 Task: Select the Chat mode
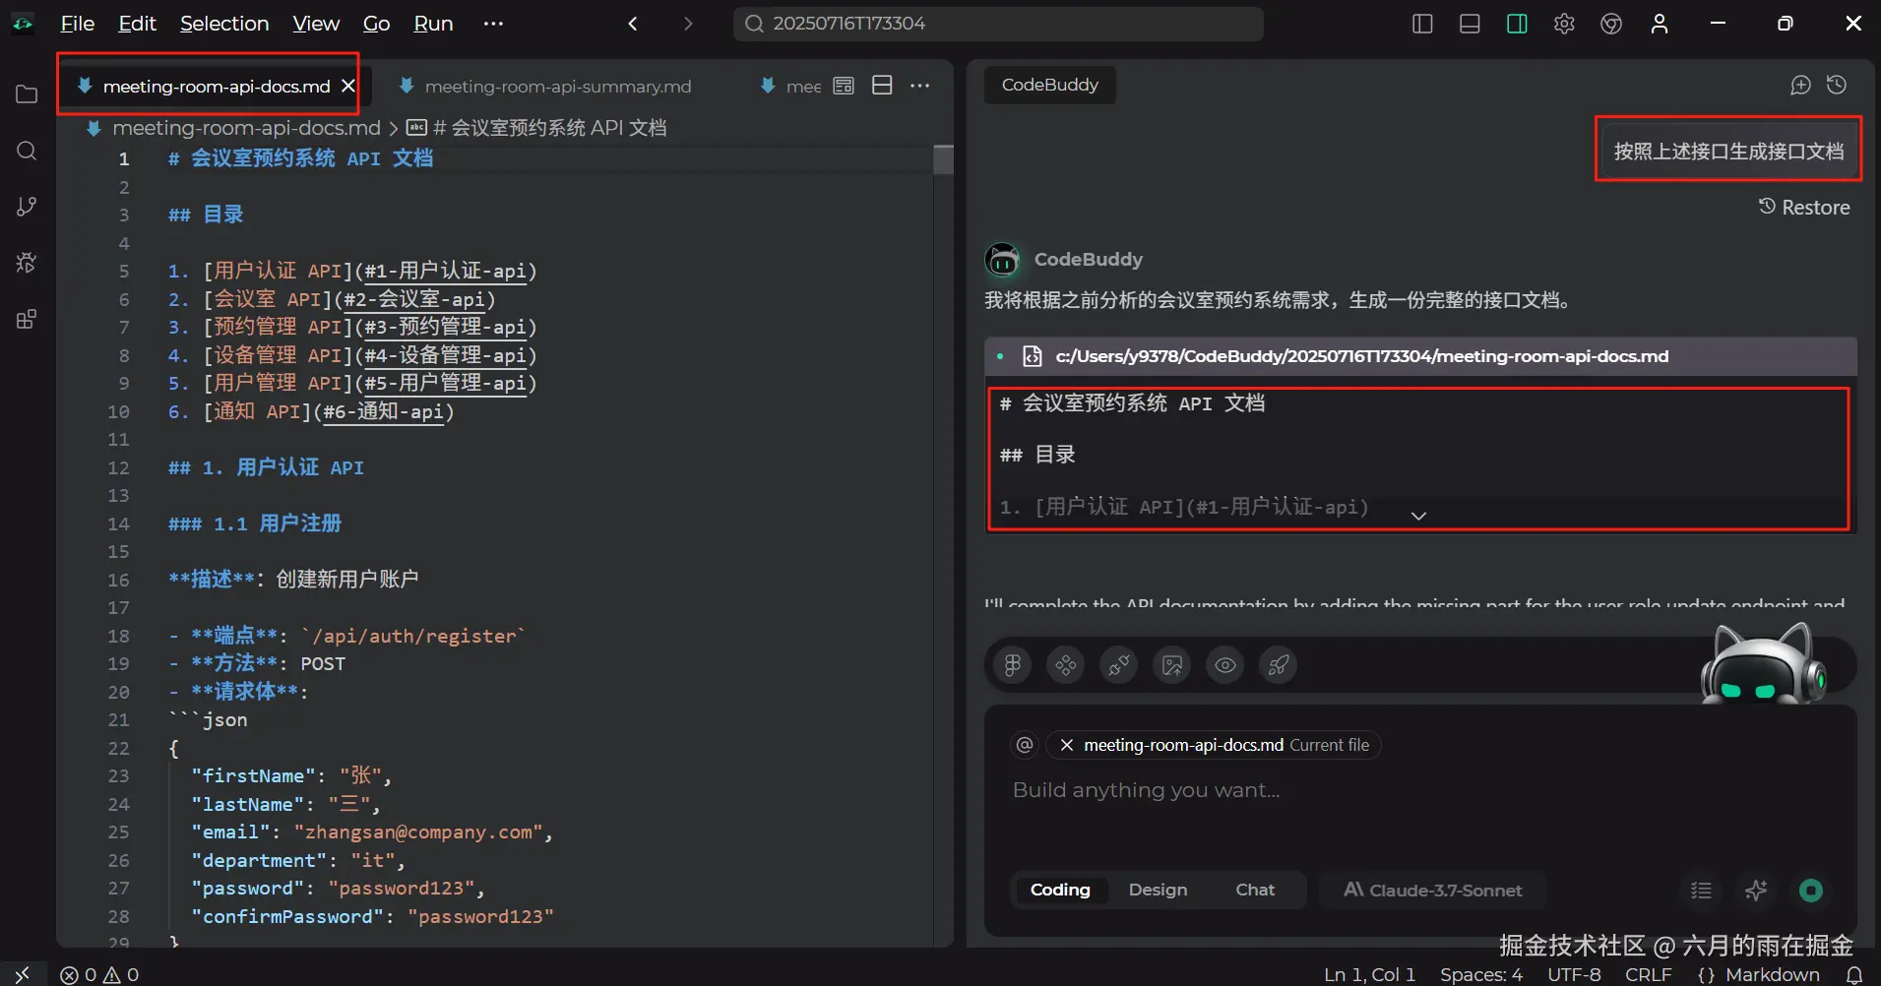(x=1255, y=890)
